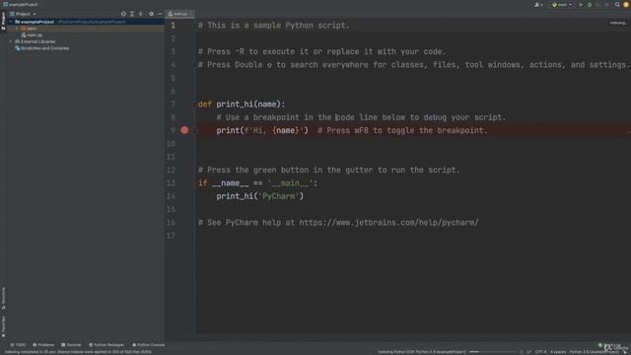The height and width of the screenshot is (355, 631).
Task: Hide the Project panel with minus icon
Action: (x=160, y=14)
